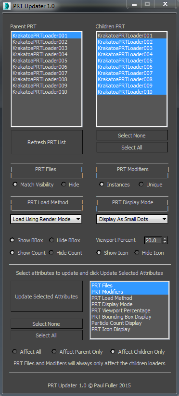Click Viewport Percent value field
The width and height of the screenshot is (179, 396).
(153, 240)
